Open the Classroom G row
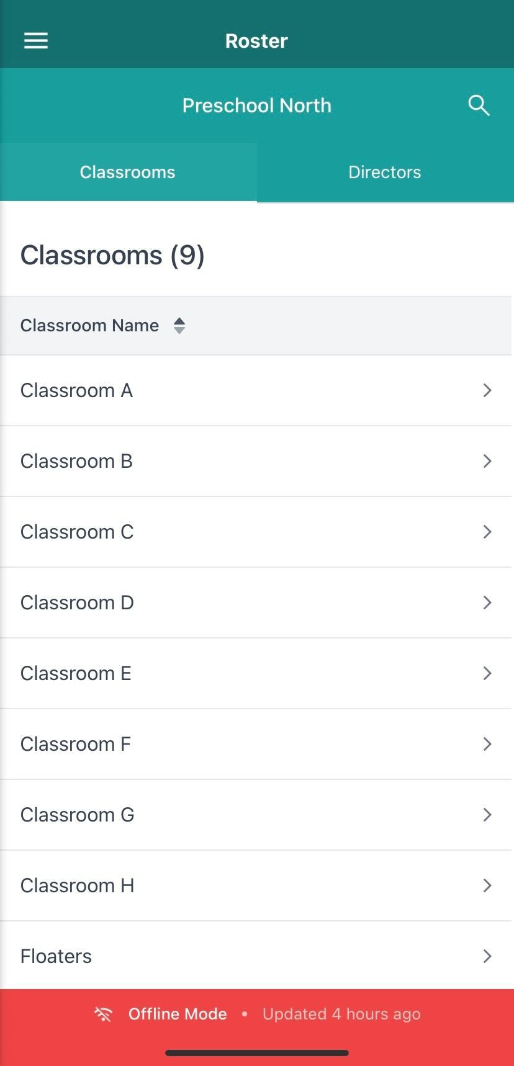This screenshot has height=1066, width=514. pos(78,815)
